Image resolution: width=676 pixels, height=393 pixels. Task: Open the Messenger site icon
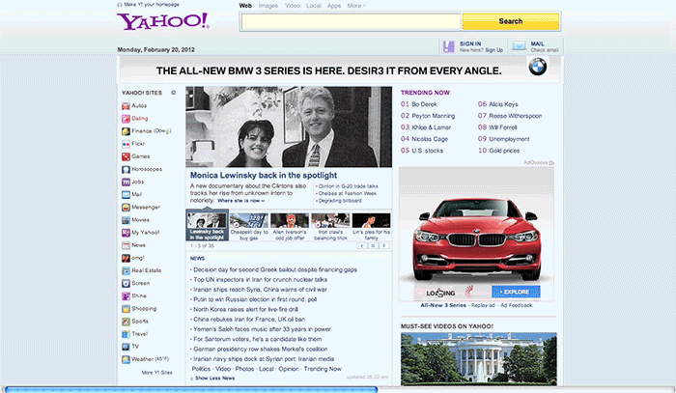(x=126, y=208)
